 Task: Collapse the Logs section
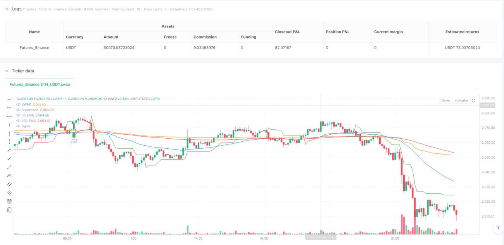pyautogui.click(x=6, y=9)
